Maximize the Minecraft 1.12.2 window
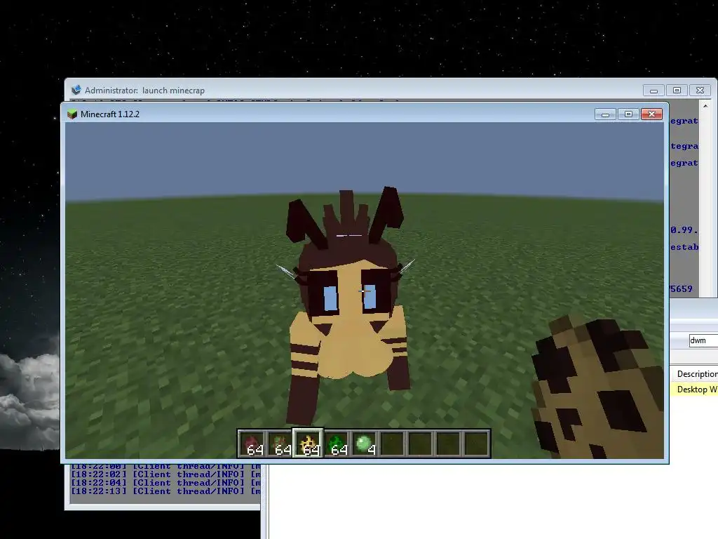 [628, 114]
